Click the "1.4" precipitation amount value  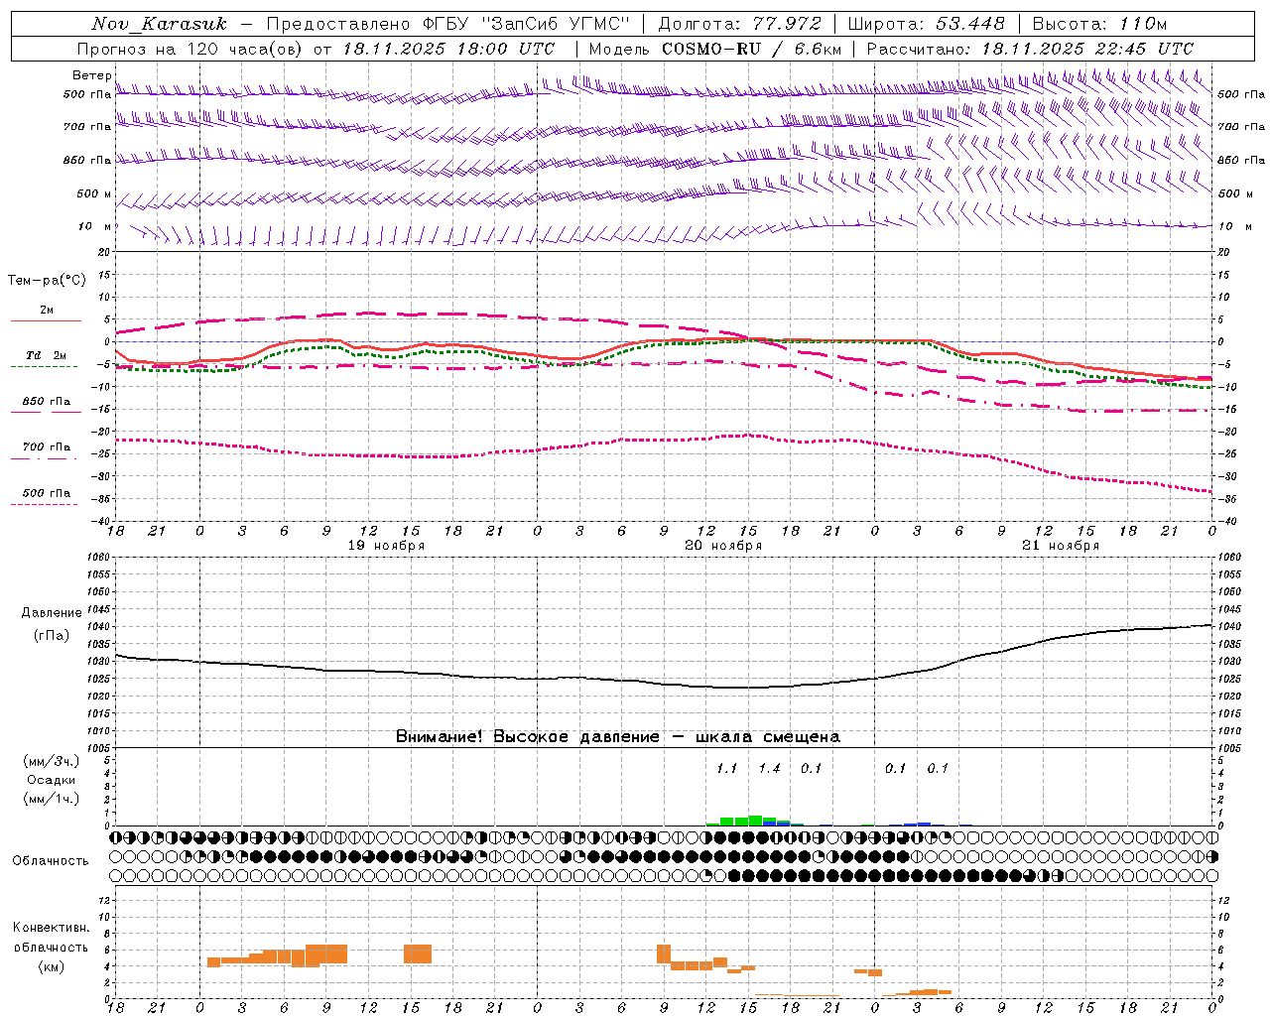point(769,769)
